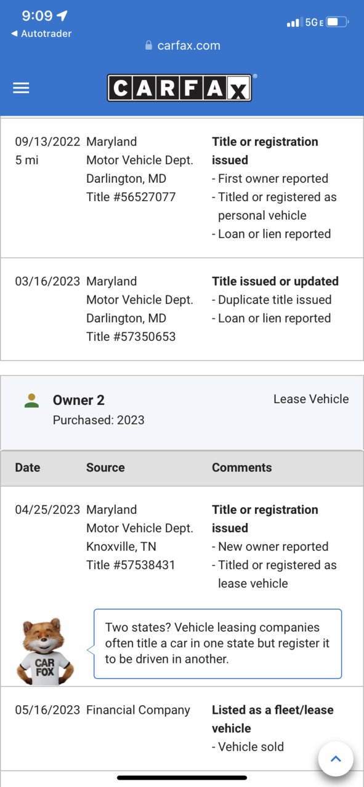364x787 pixels.
Task: Tap the 'Two states?' info bubble
Action: pyautogui.click(x=217, y=644)
